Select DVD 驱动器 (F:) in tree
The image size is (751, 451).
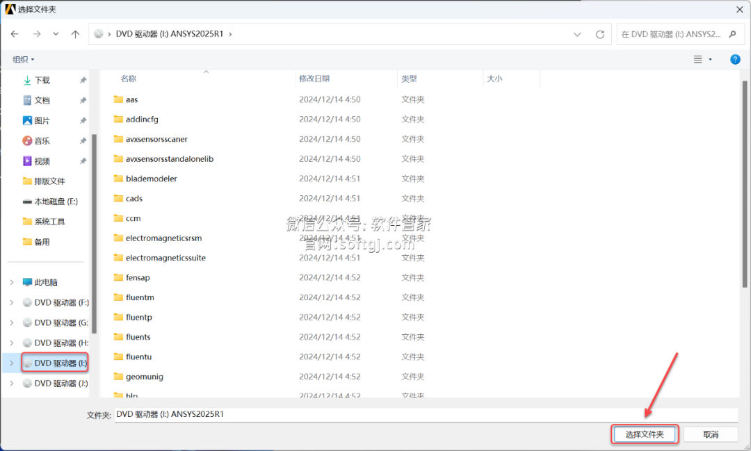[x=56, y=302]
